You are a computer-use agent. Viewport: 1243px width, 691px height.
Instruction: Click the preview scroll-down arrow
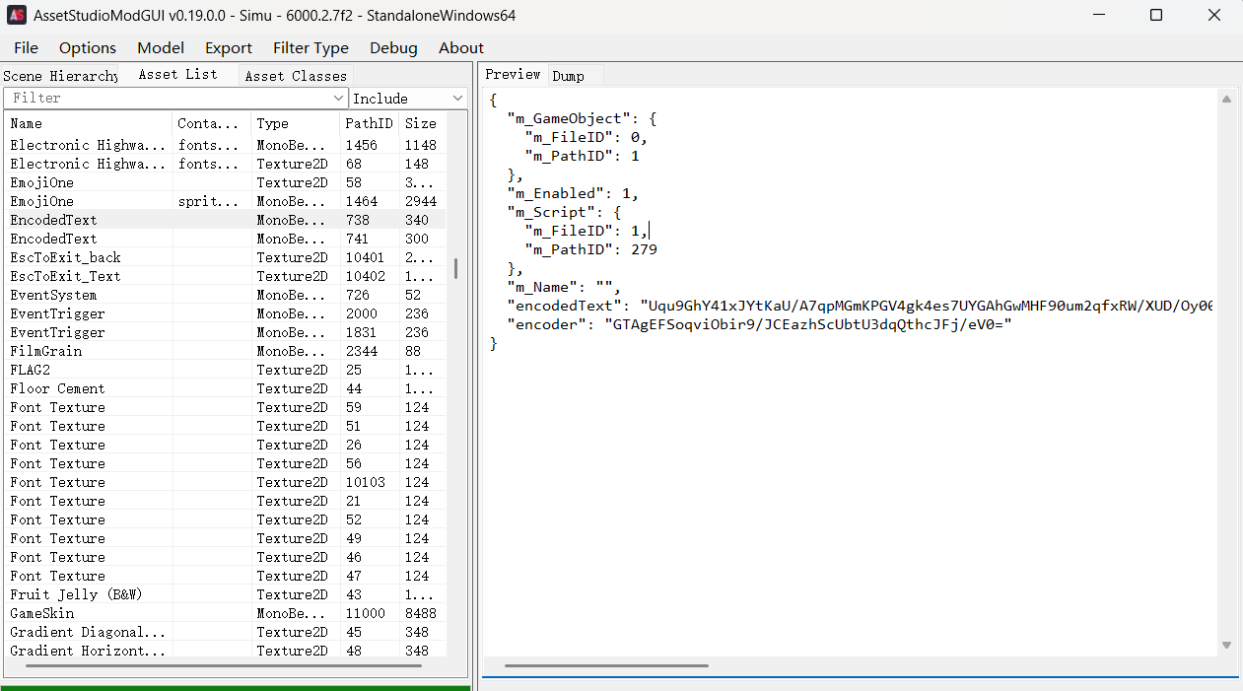(x=1226, y=646)
